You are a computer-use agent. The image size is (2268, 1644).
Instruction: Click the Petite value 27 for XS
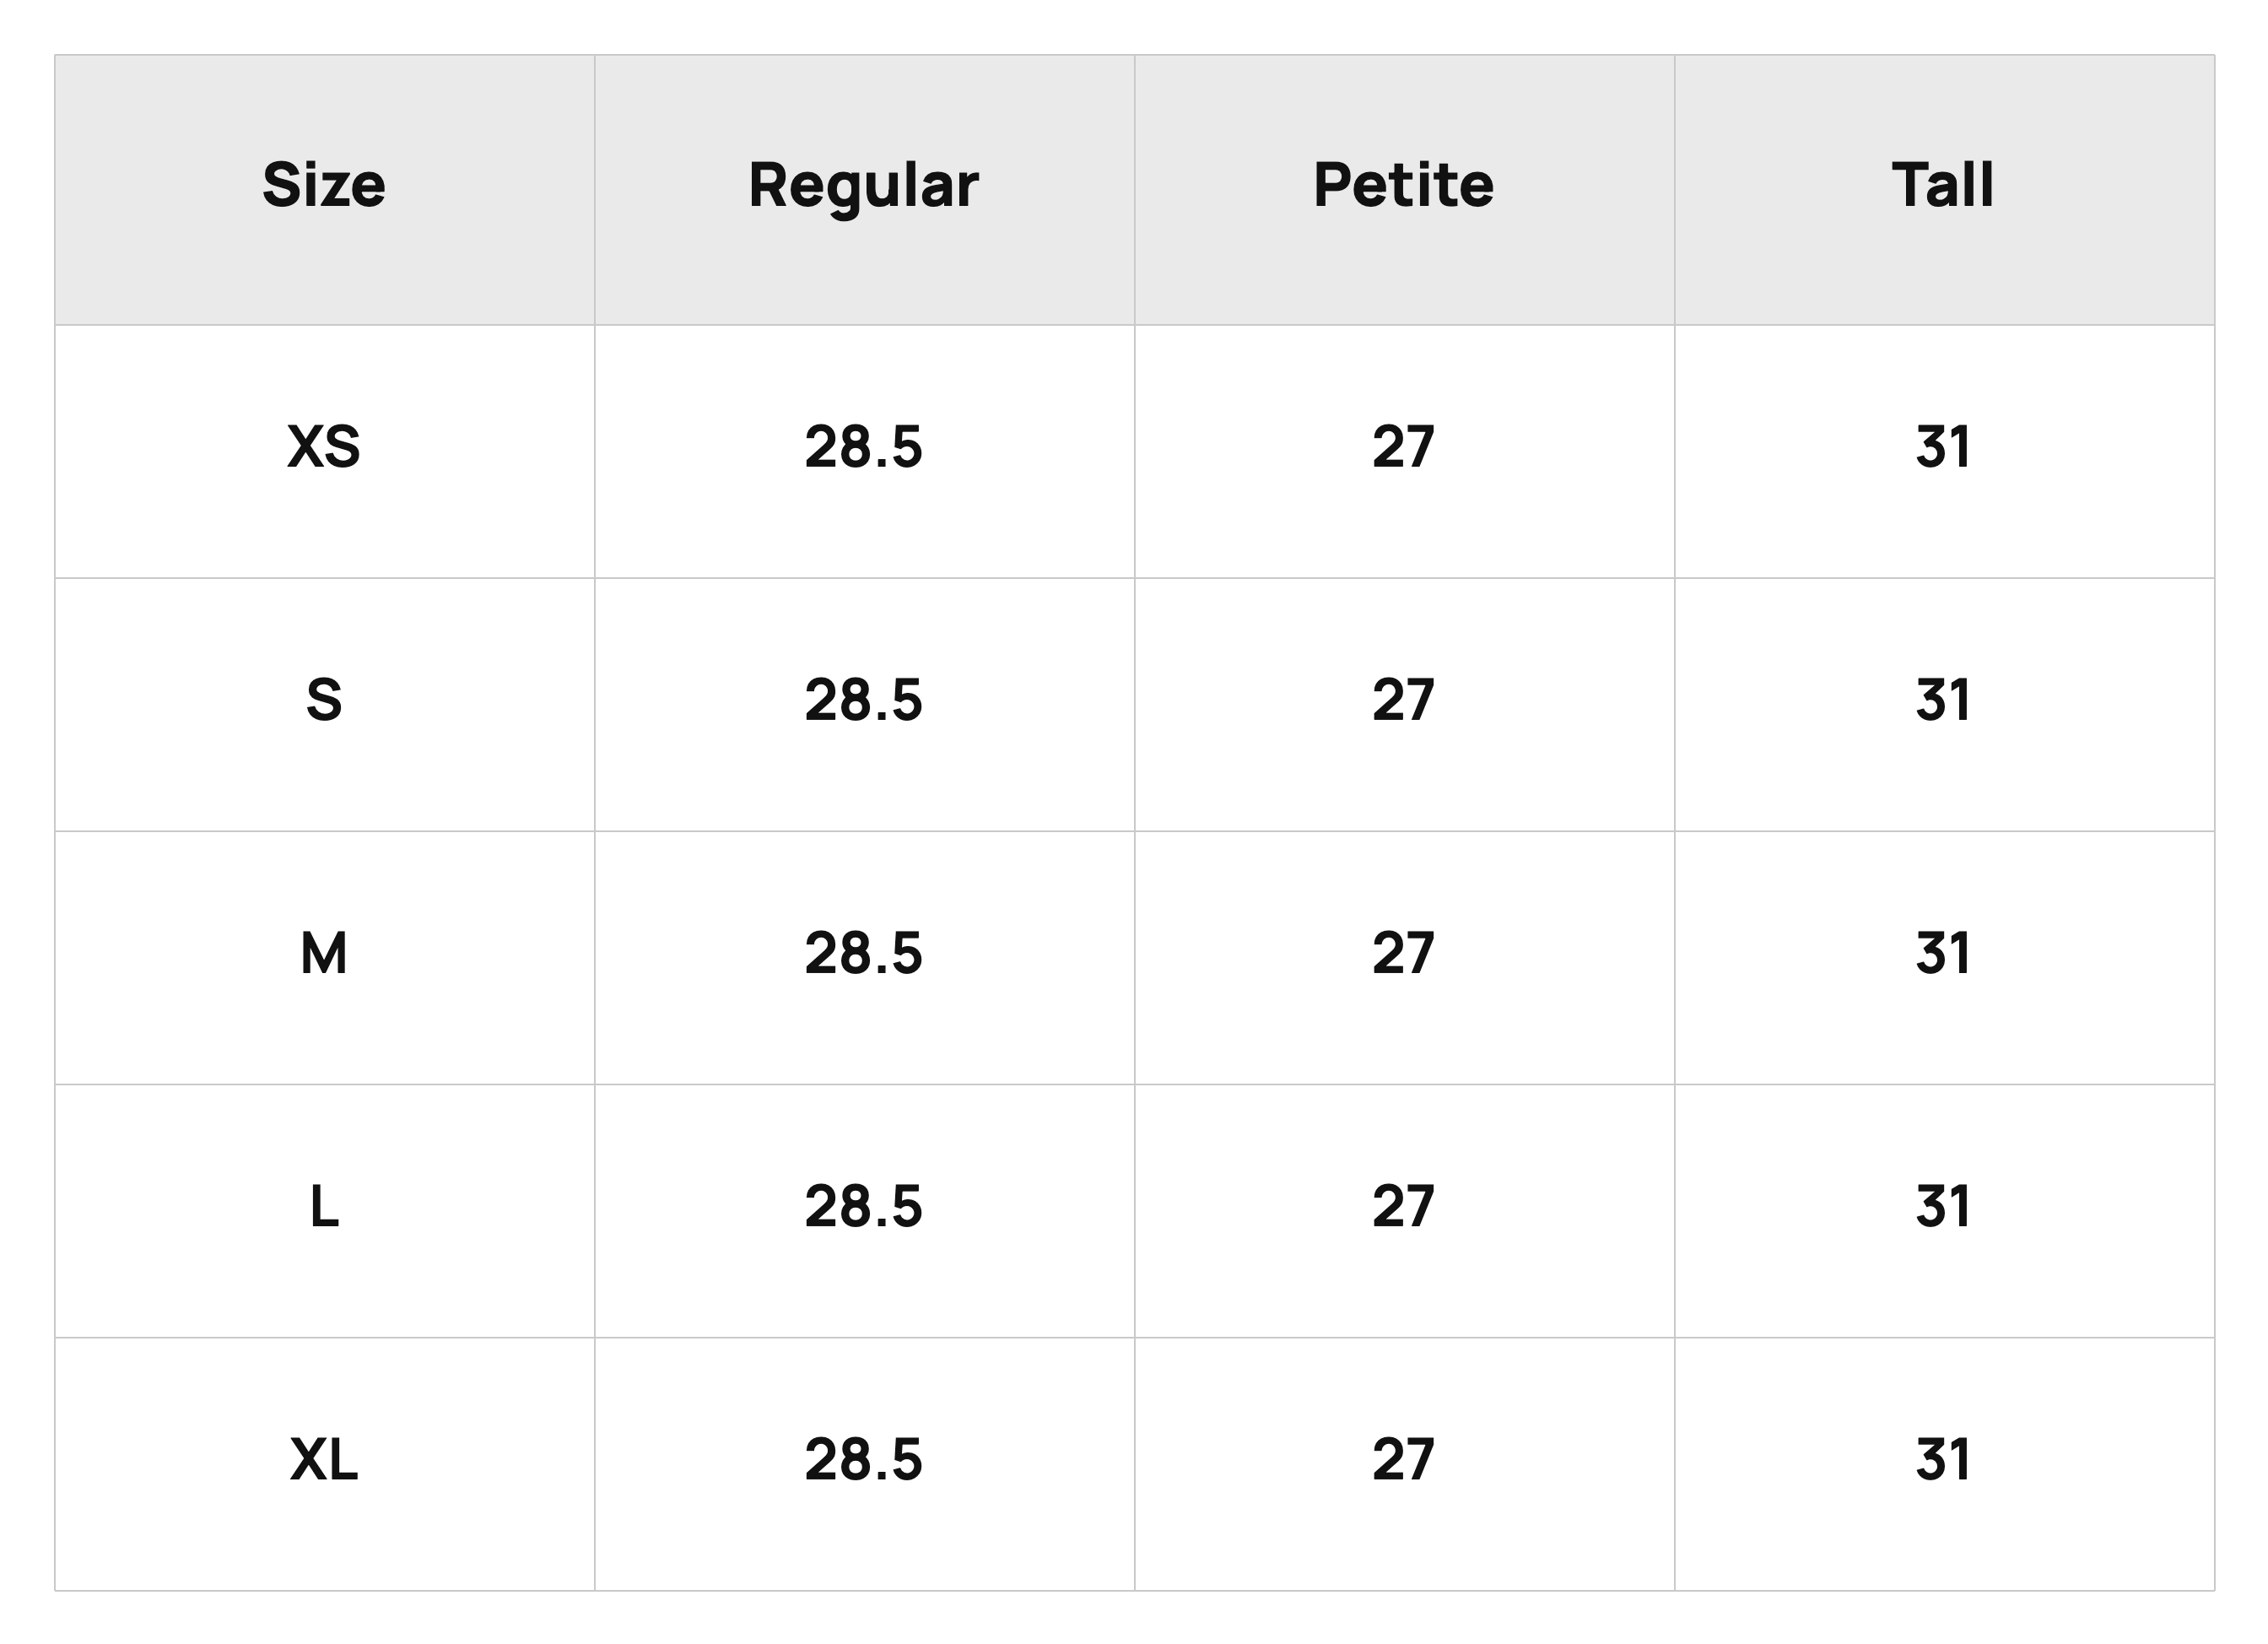tap(1403, 446)
